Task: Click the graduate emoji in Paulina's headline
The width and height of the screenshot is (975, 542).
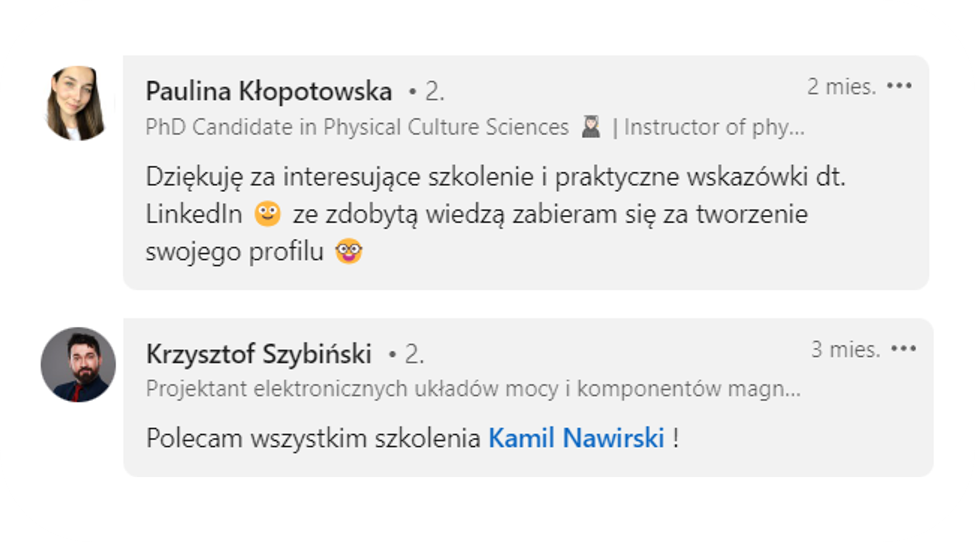Action: pyautogui.click(x=591, y=127)
